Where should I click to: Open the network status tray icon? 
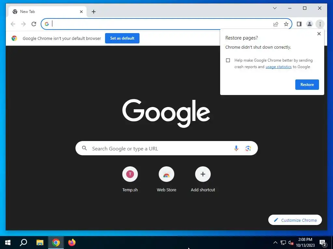click(283, 243)
